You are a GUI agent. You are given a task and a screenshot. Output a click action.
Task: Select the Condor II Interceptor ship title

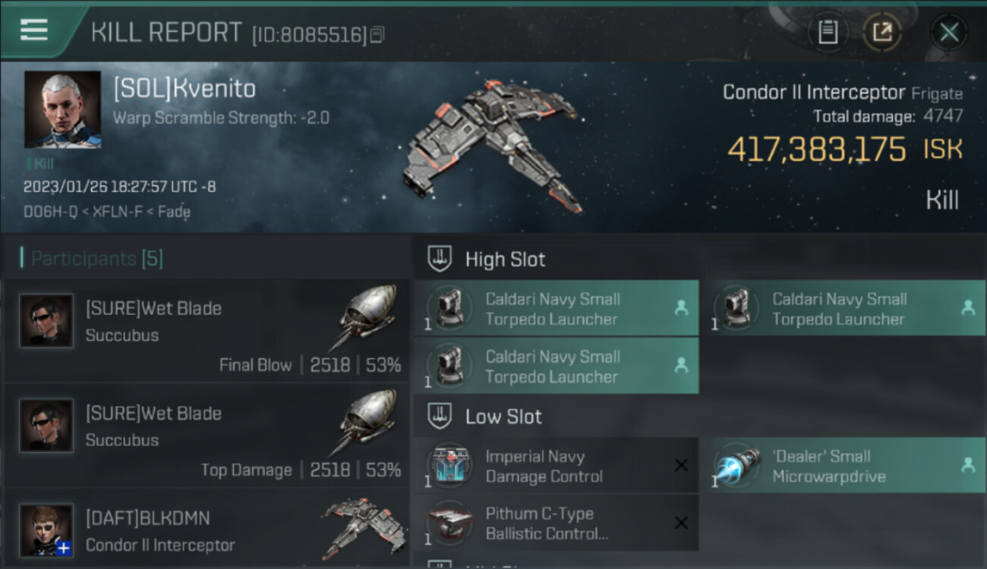coord(814,93)
